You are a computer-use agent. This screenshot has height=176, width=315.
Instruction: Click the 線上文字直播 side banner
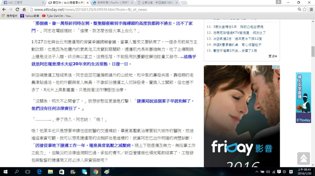(x=303, y=97)
